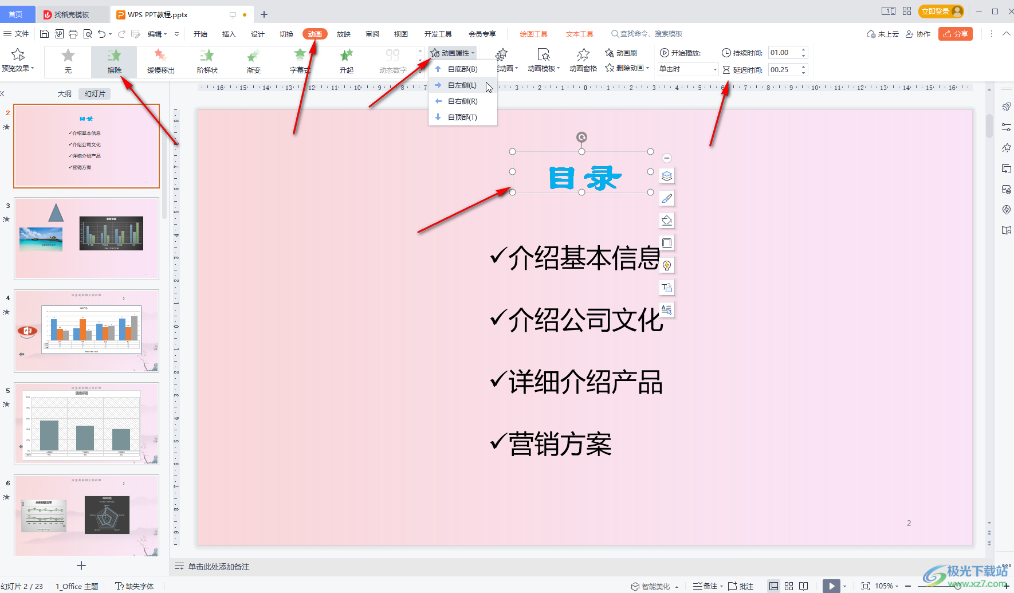
Task: Switch to reading view icon
Action: [x=804, y=586]
